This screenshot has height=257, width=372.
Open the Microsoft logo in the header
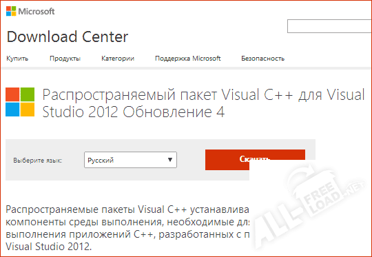click(x=30, y=11)
